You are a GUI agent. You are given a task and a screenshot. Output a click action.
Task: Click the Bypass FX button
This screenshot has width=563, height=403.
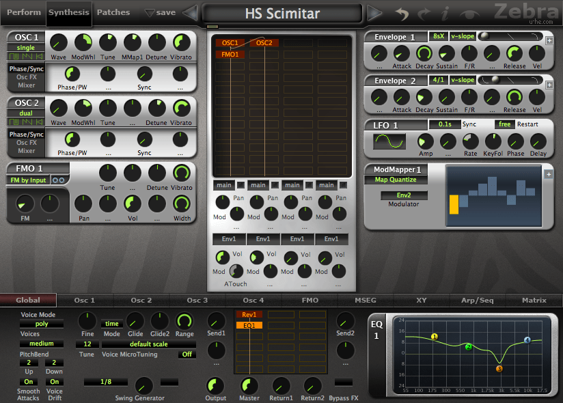pyautogui.click(x=344, y=382)
